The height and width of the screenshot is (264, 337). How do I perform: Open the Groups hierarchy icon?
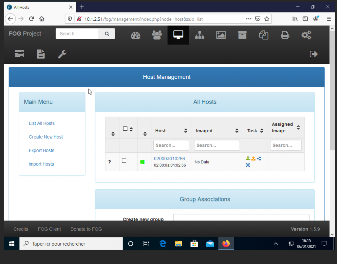199,35
